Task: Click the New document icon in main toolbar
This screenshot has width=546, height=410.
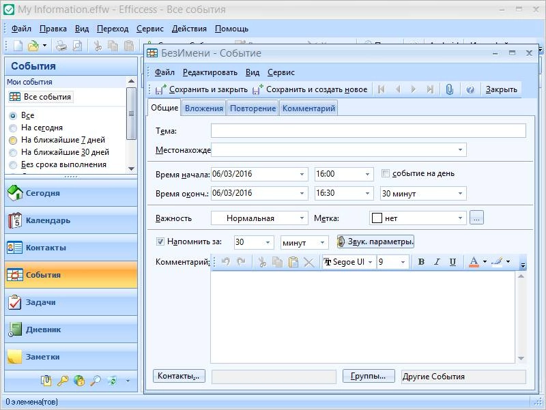Action: (18, 46)
